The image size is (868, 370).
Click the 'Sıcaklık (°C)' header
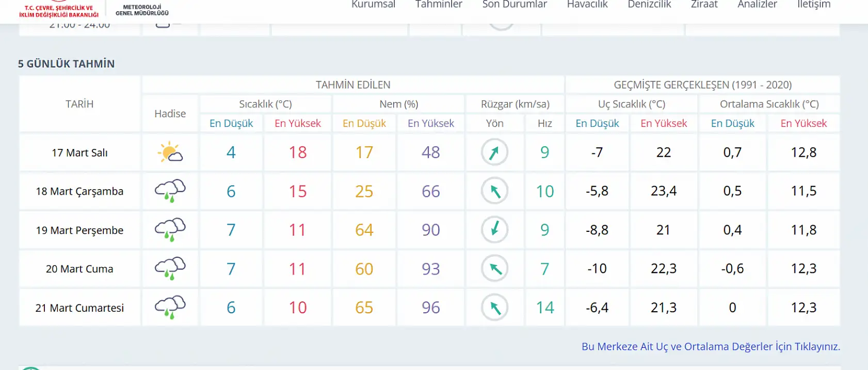265,104
